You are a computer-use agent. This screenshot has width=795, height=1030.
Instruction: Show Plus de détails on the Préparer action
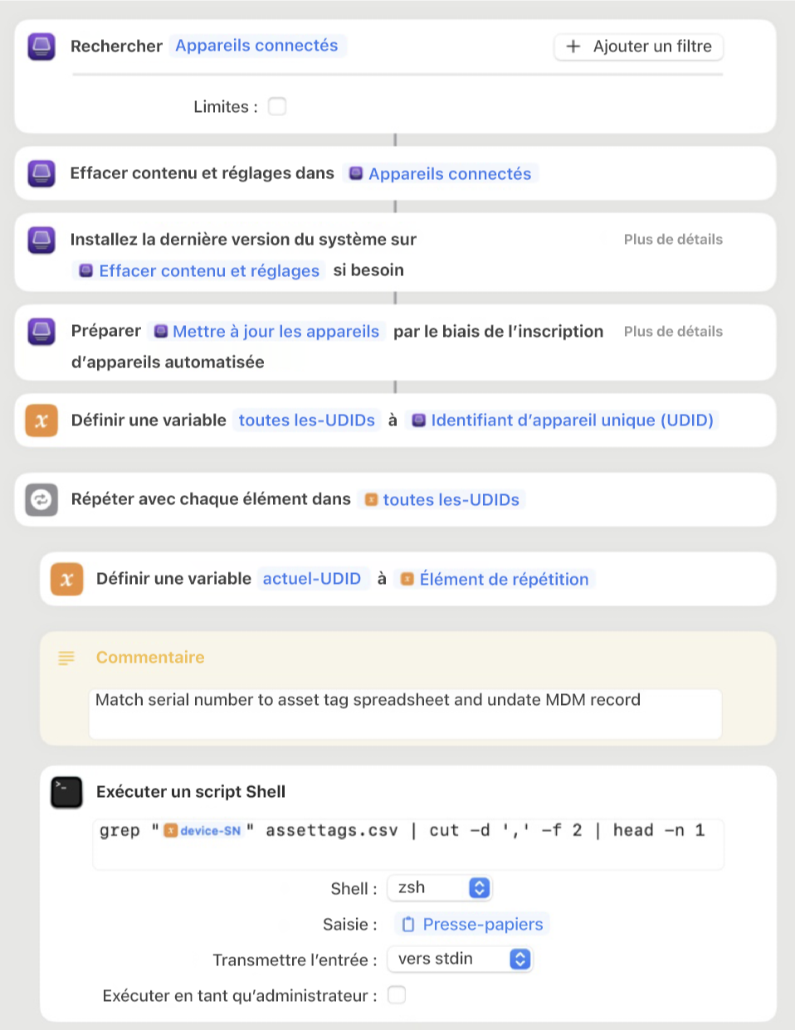click(673, 331)
